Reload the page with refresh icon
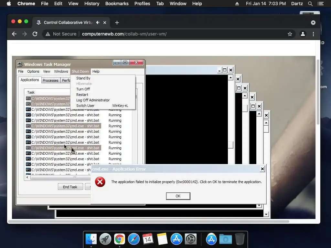 pos(35,34)
